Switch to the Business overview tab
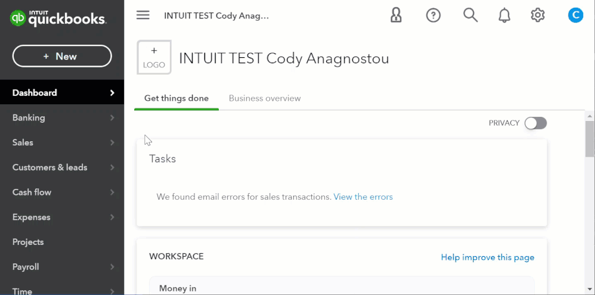 point(265,98)
